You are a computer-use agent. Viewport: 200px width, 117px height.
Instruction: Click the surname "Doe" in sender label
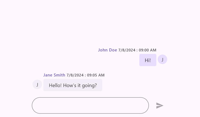[113, 50]
